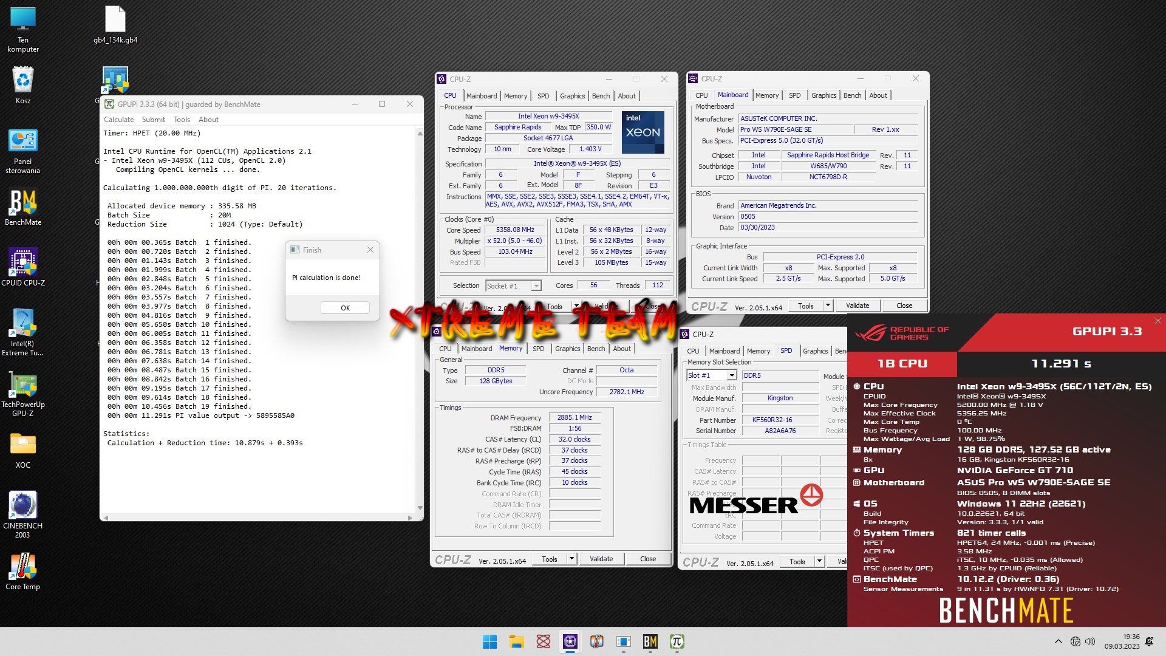
Task: Open About tab in CPU window
Action: [x=627, y=96]
